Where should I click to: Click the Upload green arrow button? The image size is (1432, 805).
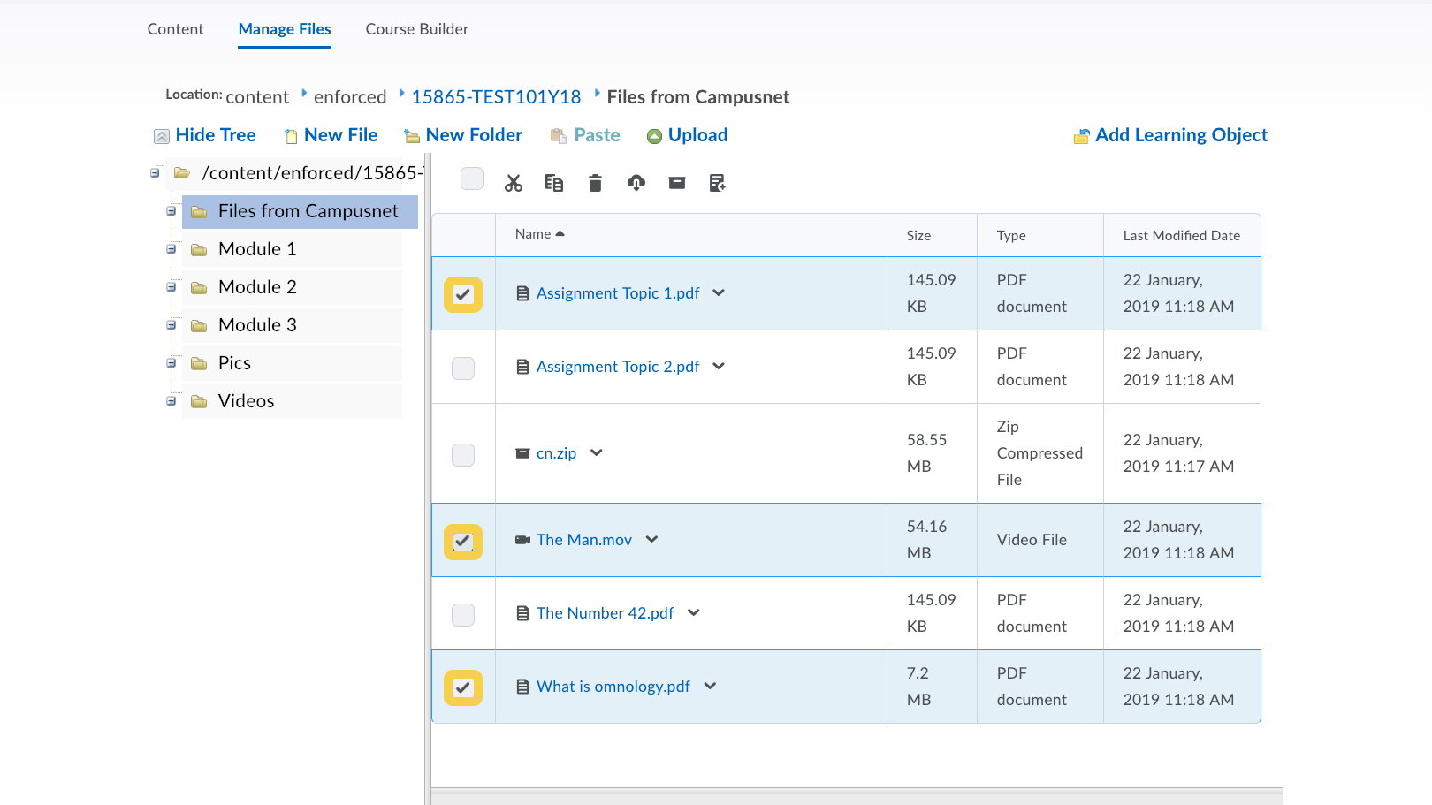coord(688,135)
